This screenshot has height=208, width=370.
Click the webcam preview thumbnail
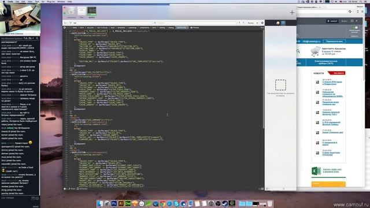pos(20,19)
